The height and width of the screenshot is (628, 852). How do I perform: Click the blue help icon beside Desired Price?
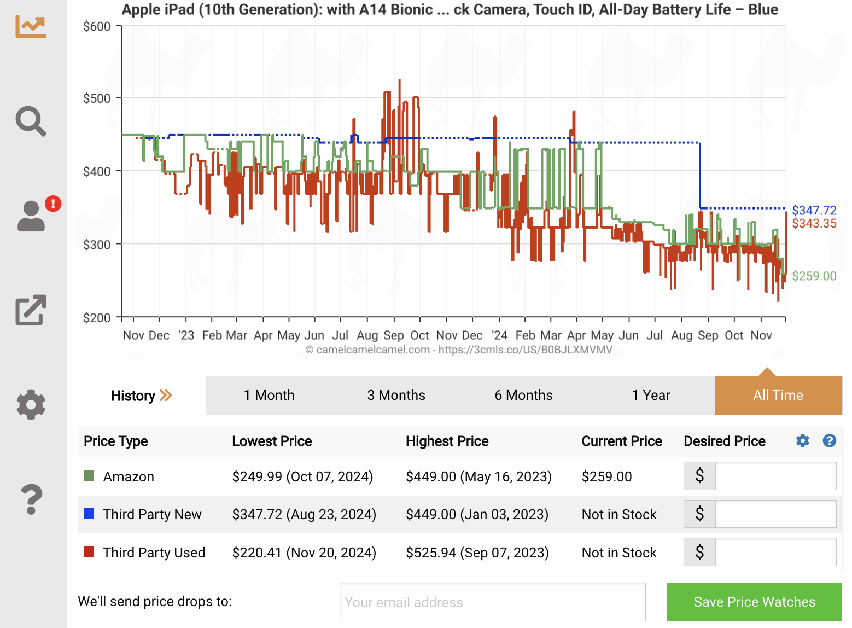pos(829,441)
